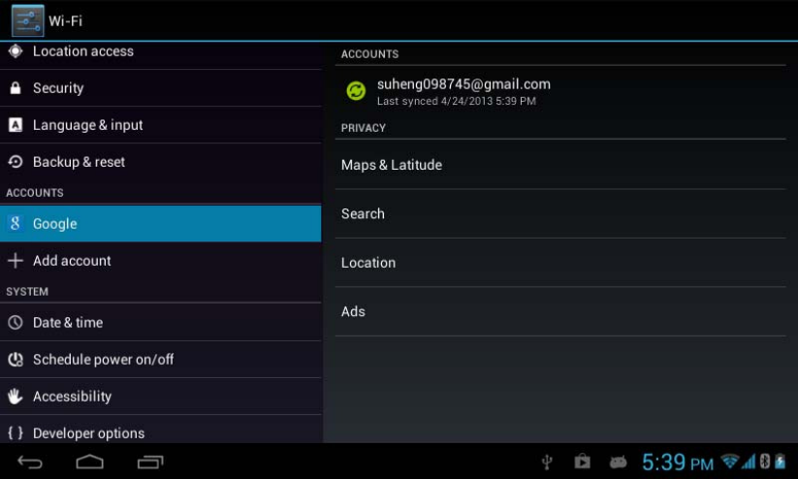Tap the Wi-Fi signal status icon
This screenshot has width=798, height=479.
click(x=730, y=462)
